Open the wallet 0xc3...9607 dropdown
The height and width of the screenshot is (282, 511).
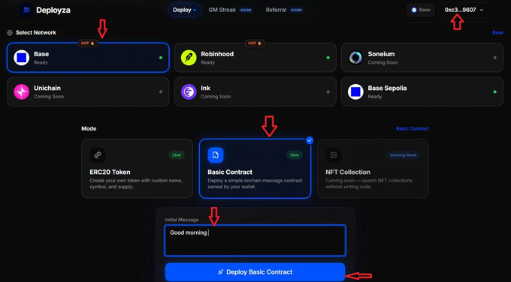click(x=464, y=10)
